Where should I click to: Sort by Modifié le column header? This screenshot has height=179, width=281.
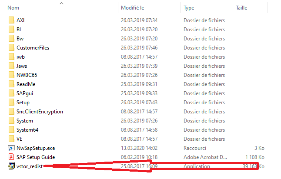click(x=133, y=8)
